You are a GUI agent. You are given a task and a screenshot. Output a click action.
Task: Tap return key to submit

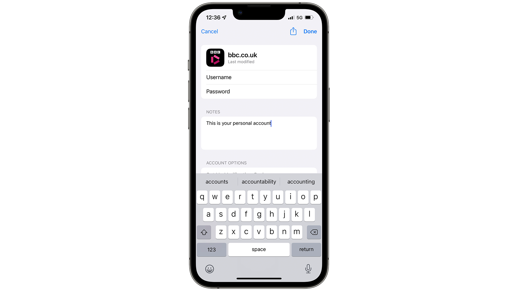306,250
